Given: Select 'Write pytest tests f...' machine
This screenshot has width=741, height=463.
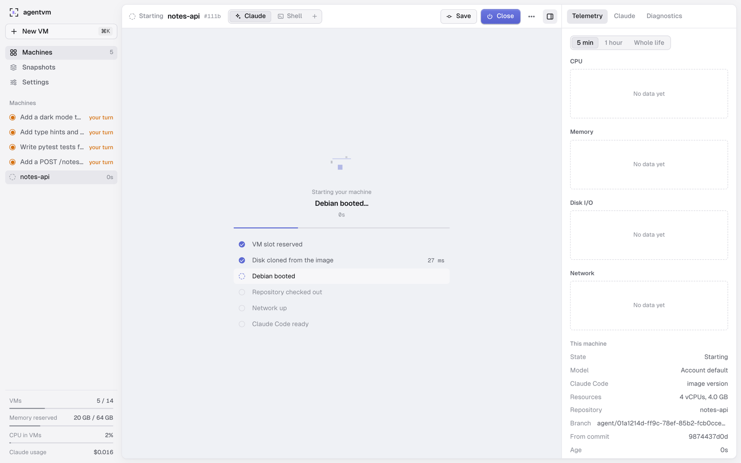Looking at the screenshot, I should pos(61,147).
